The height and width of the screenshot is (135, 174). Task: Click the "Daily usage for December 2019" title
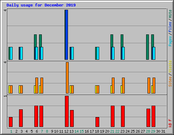click(x=41, y=5)
